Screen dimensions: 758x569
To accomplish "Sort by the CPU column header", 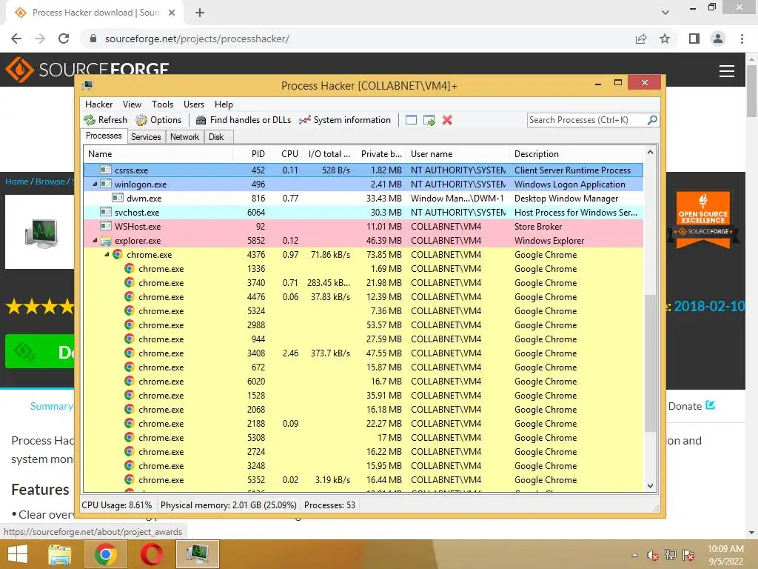I will tap(289, 154).
